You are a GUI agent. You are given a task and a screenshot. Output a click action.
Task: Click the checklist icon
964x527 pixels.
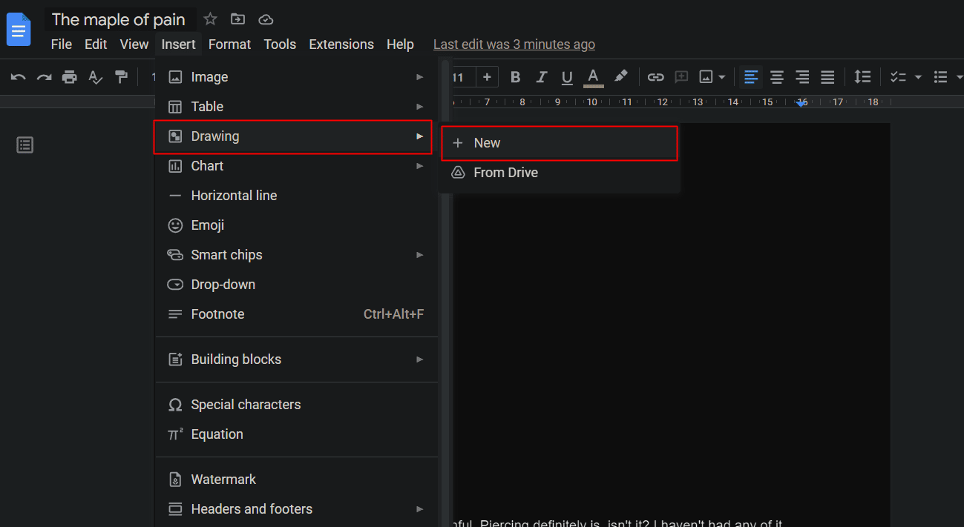(898, 77)
